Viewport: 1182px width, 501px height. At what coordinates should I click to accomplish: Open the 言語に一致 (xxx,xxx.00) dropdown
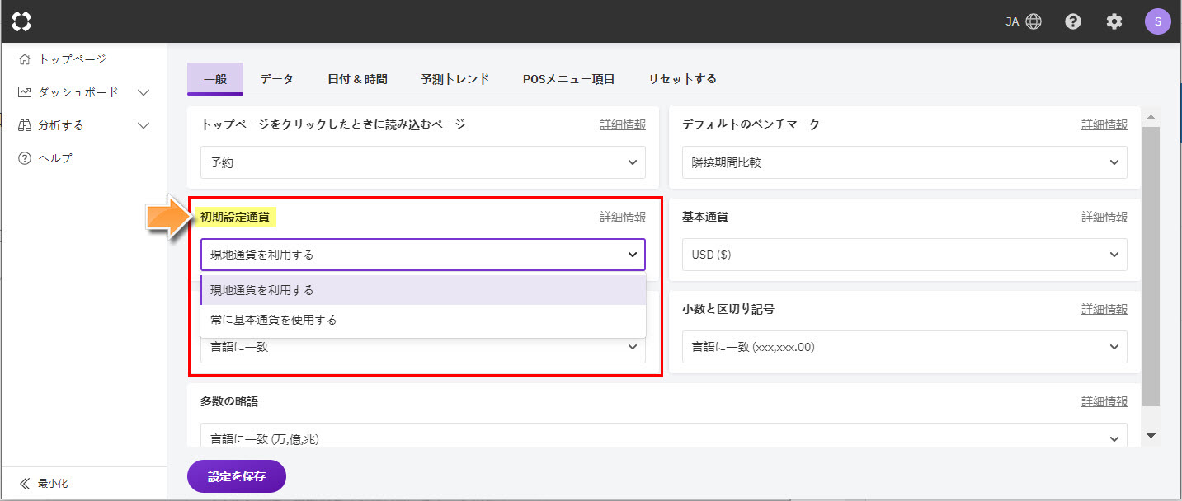pos(905,347)
